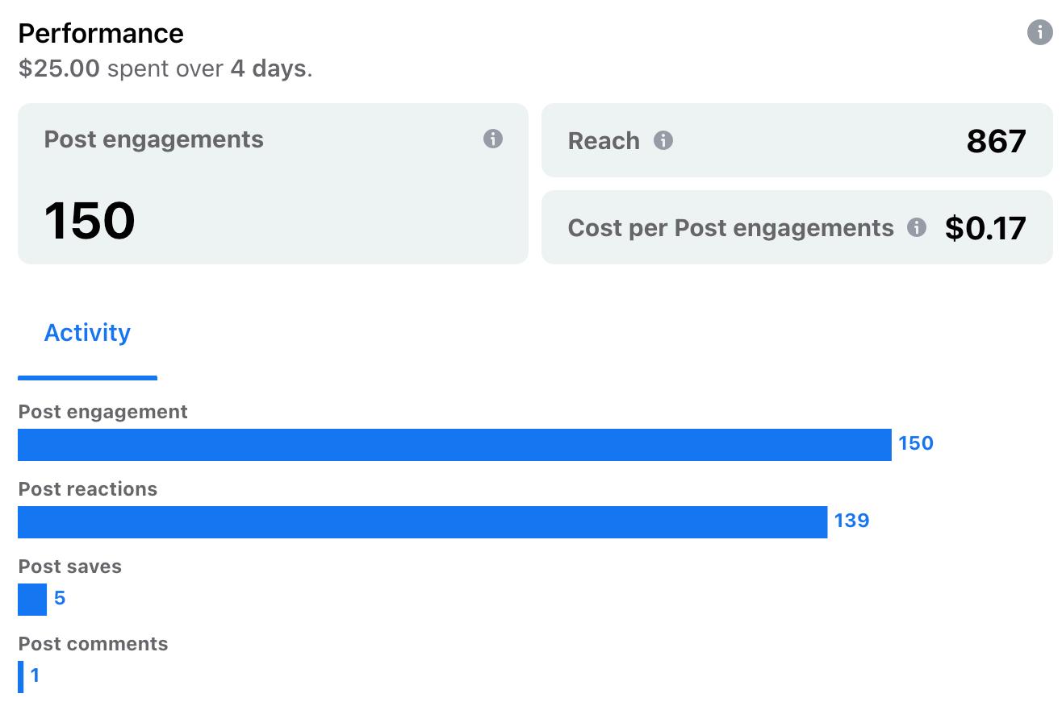1062x706 pixels.
Task: Click the Reach label
Action: (x=604, y=141)
